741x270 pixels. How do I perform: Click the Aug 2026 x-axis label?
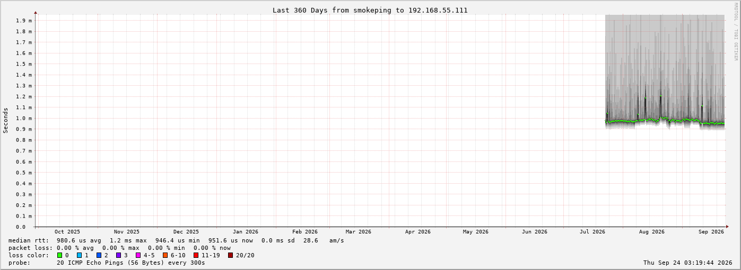pyautogui.click(x=652, y=231)
